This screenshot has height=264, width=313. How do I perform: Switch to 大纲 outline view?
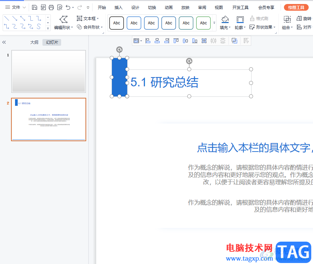[x=34, y=42]
